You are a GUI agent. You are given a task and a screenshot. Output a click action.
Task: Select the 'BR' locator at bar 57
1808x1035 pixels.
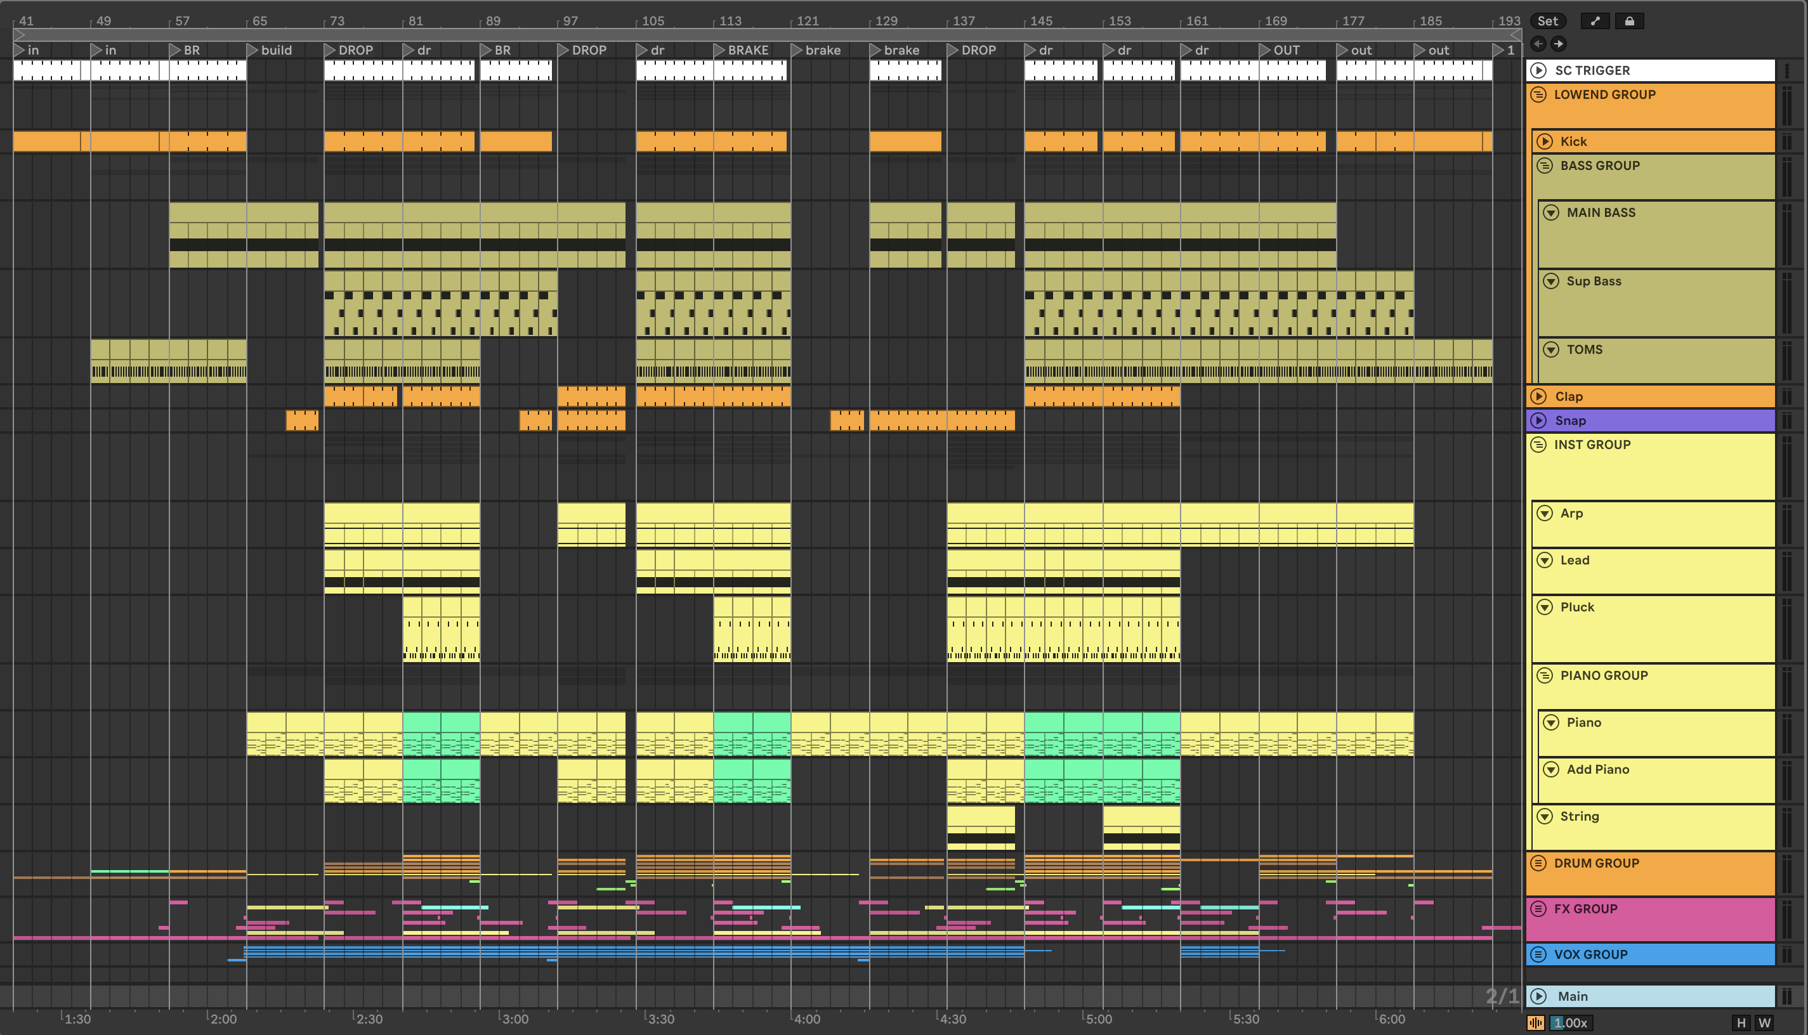(185, 51)
